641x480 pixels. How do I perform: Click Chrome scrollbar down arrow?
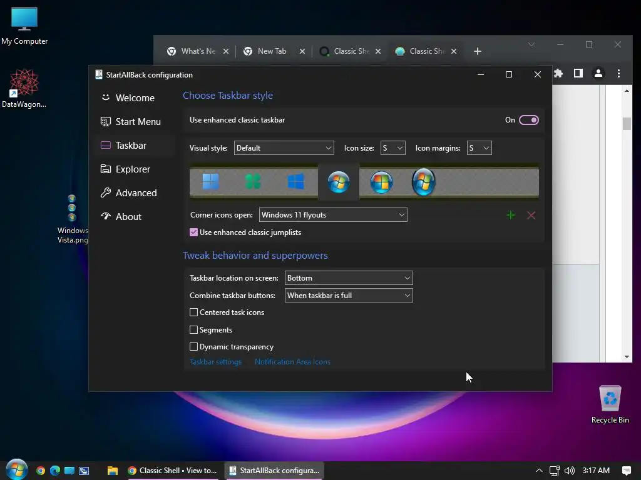(x=627, y=357)
